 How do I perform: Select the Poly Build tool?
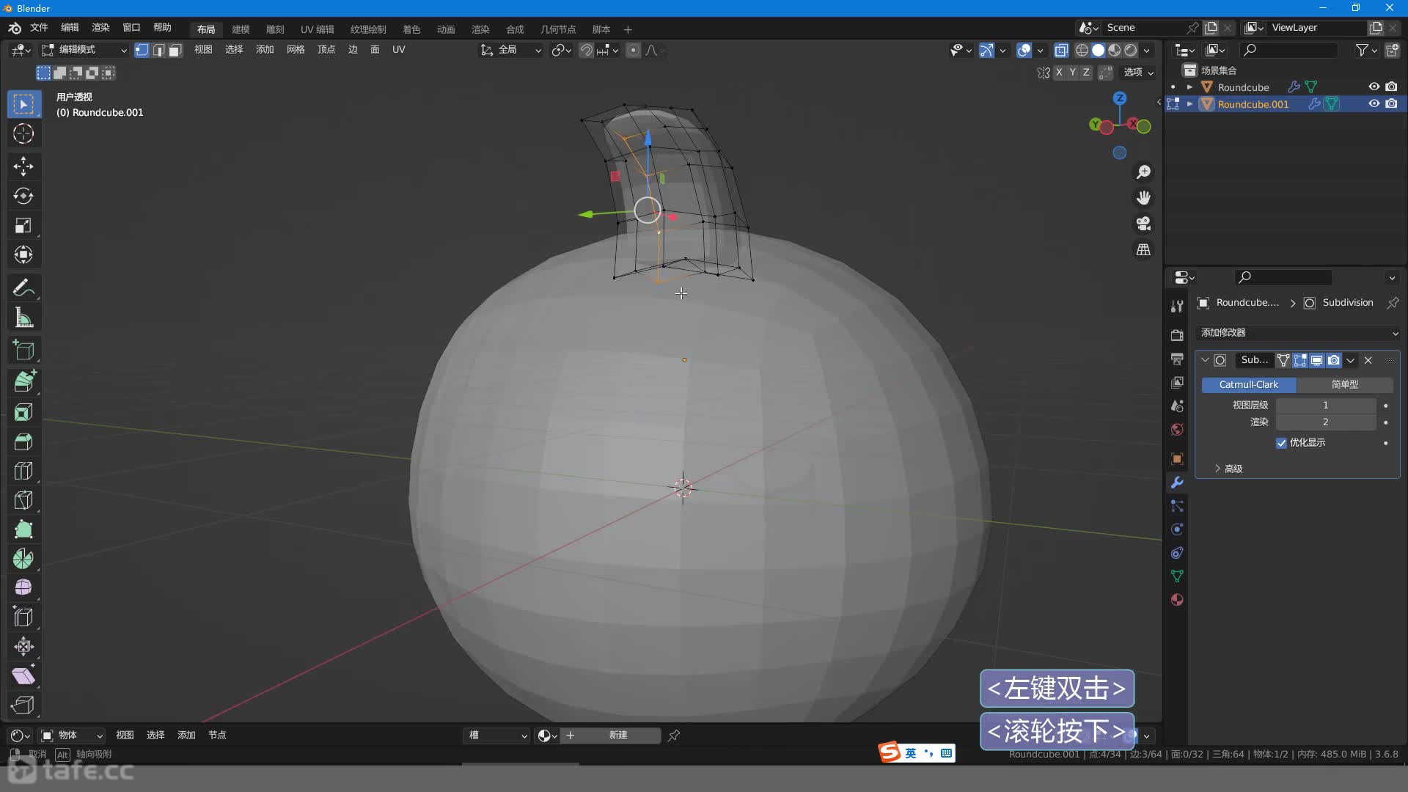(x=23, y=529)
